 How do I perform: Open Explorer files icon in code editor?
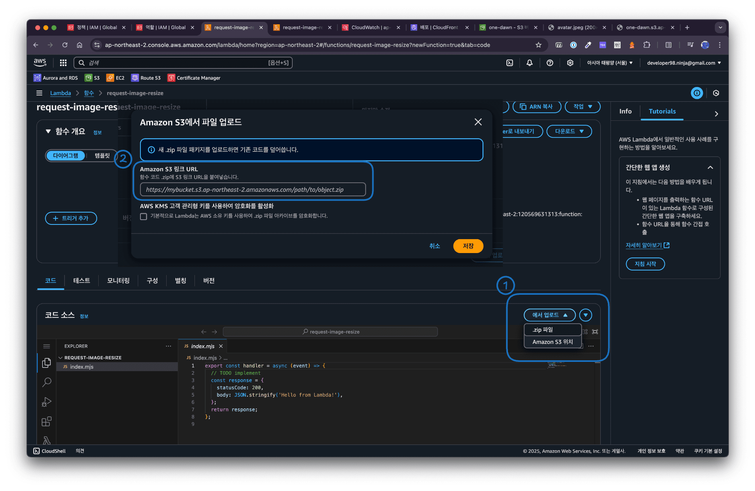(x=47, y=363)
